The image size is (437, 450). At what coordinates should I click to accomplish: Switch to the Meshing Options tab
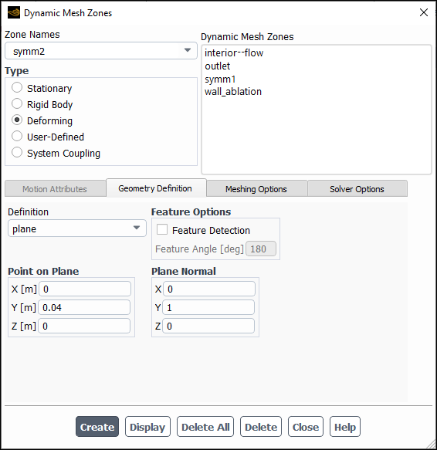(256, 189)
